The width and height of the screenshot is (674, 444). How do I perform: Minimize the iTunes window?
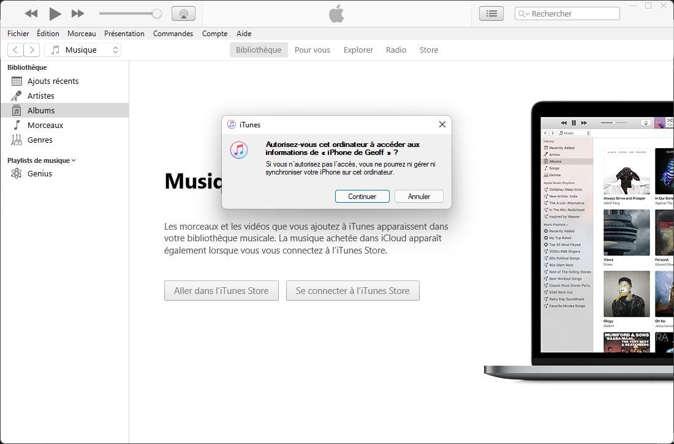coord(633,6)
